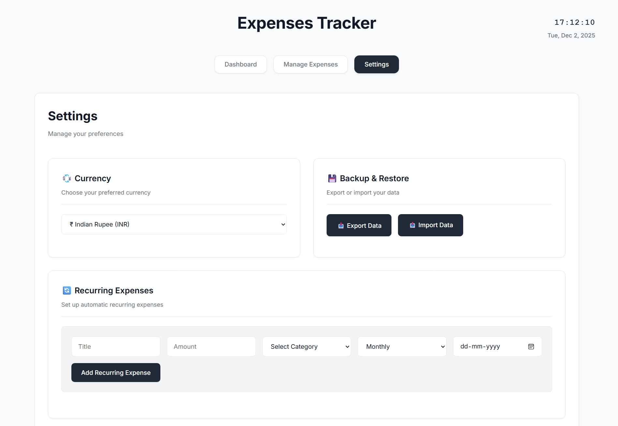
Task: Click the export icon inside Export Data button
Action: click(x=341, y=225)
